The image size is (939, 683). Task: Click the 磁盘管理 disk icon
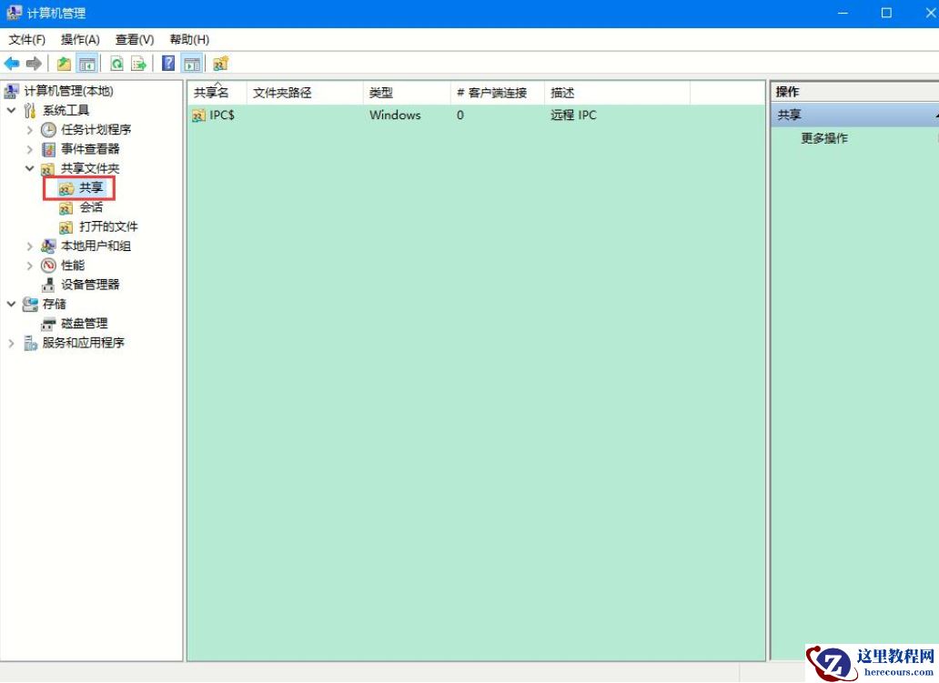[48, 324]
